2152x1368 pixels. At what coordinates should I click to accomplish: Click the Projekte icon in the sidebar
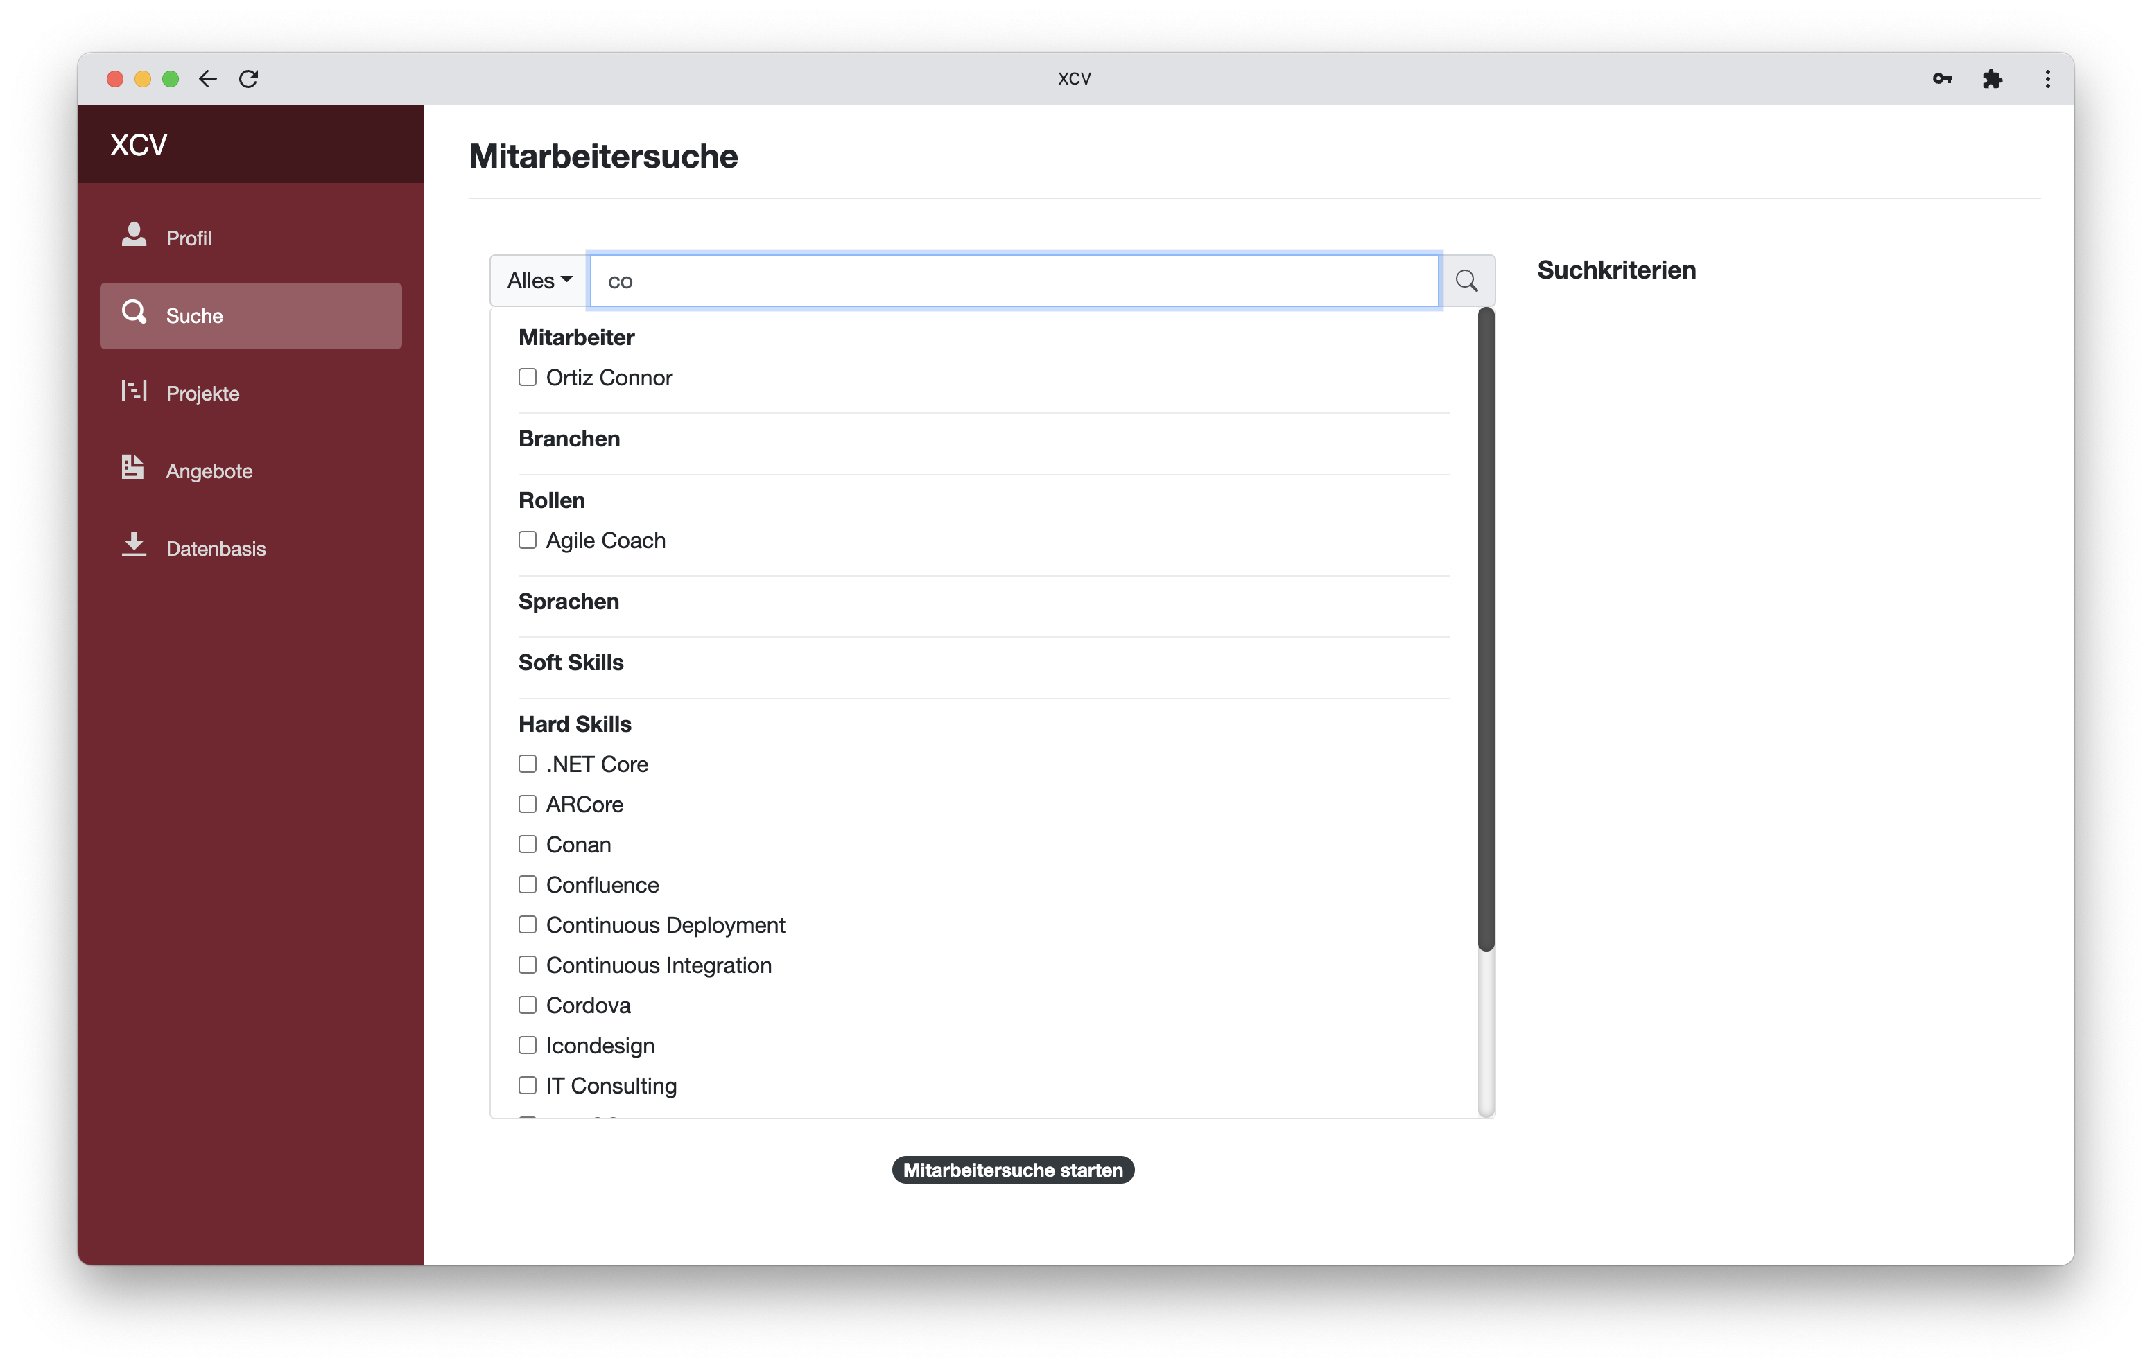pyautogui.click(x=134, y=390)
